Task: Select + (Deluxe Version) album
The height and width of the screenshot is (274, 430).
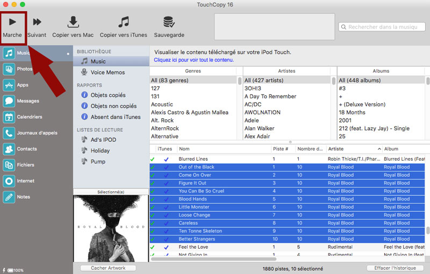Action: (x=382, y=104)
